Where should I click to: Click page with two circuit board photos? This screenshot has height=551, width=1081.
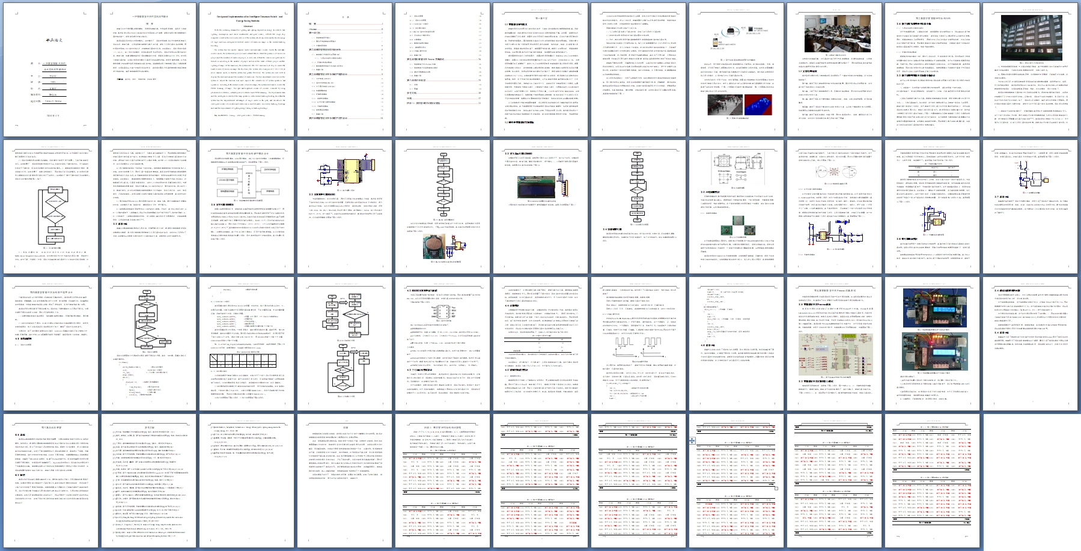pos(932,343)
